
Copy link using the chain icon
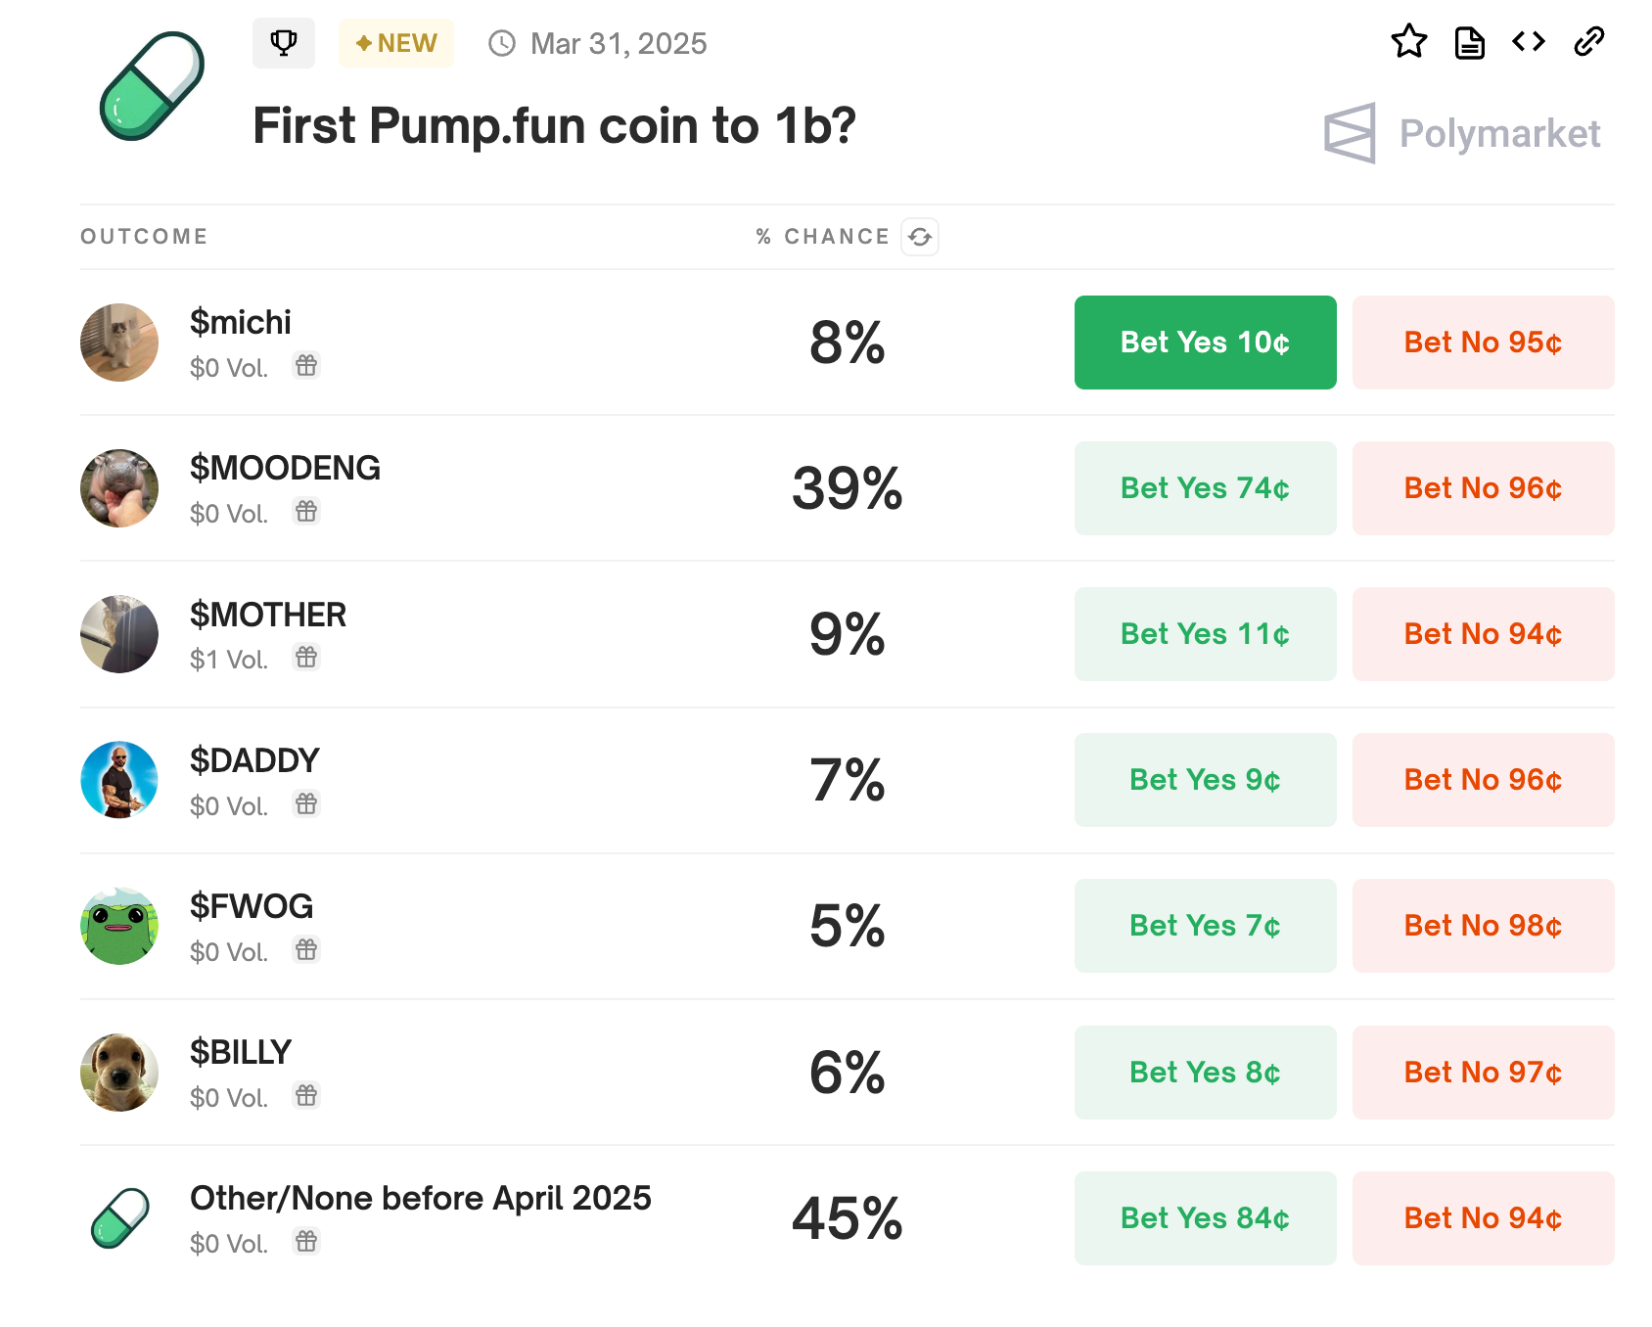1589,42
